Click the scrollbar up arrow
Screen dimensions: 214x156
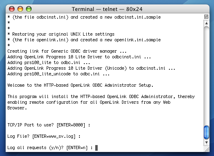click(206, 23)
